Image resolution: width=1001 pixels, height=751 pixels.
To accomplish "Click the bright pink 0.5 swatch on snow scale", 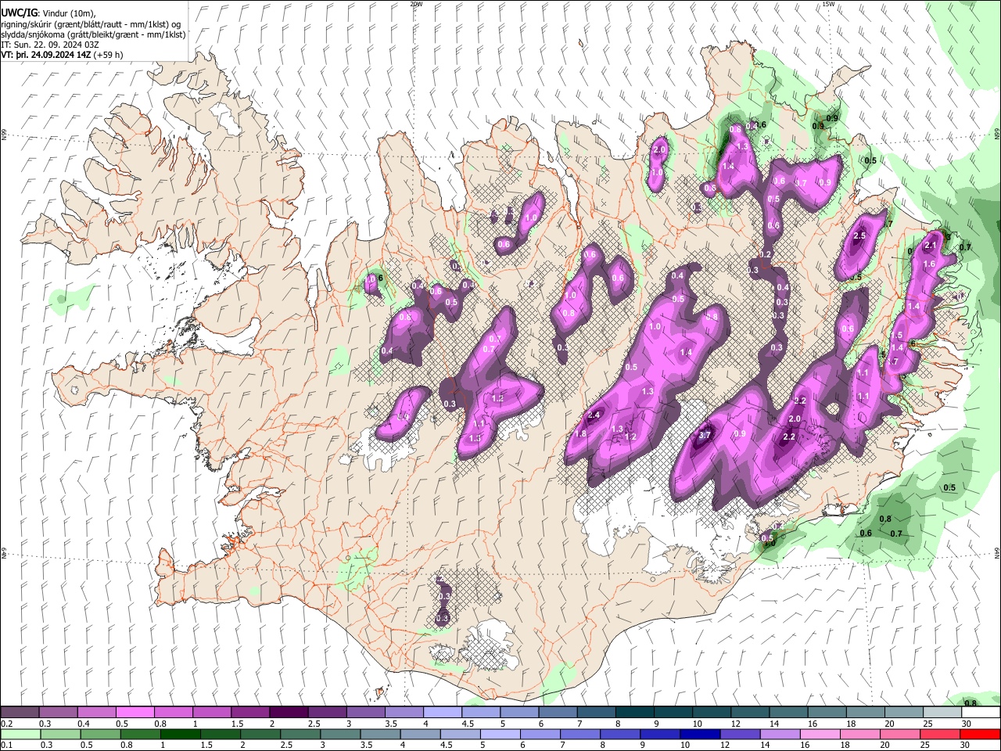I will point(135,713).
